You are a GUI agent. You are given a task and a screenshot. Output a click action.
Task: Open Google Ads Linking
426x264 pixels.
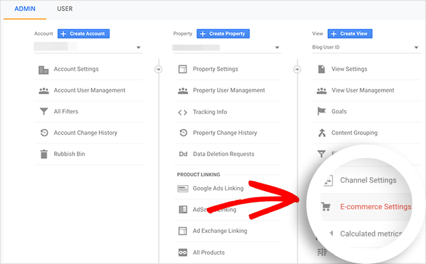[218, 188]
